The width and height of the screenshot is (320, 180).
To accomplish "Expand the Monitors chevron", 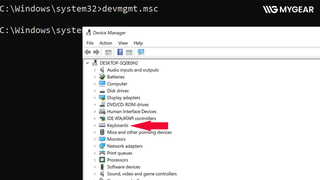I will pos(95,139).
